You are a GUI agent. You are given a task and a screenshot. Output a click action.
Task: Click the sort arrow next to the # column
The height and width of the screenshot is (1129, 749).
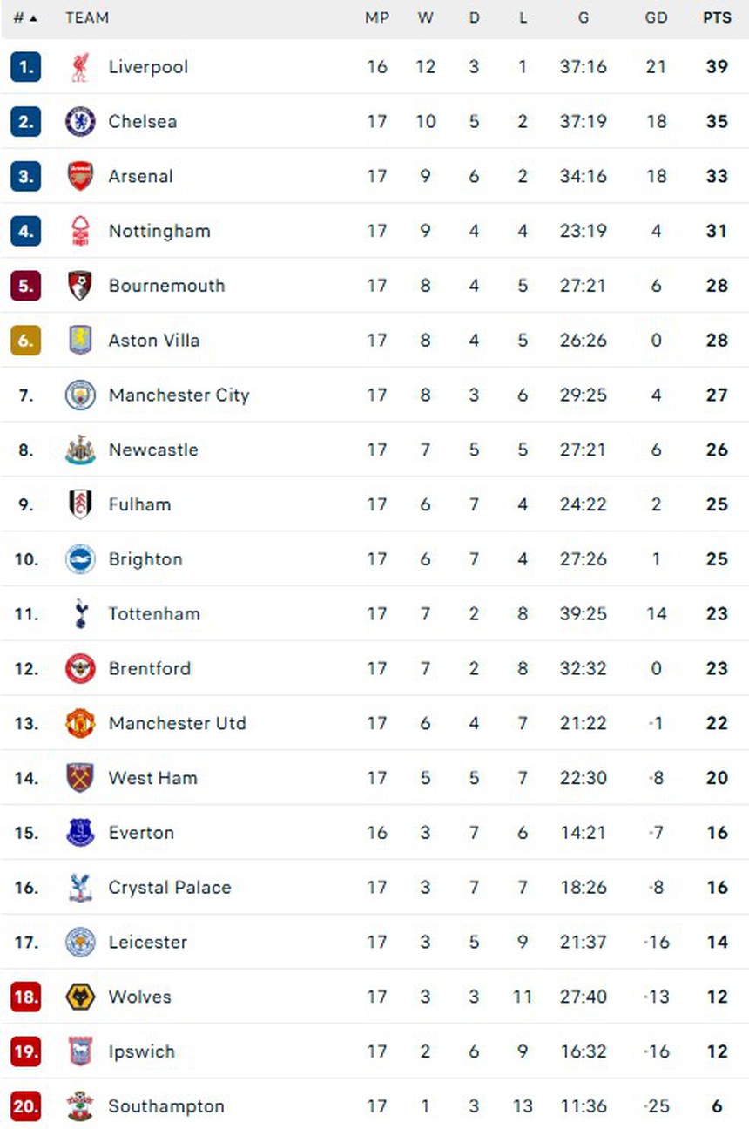coord(35,17)
